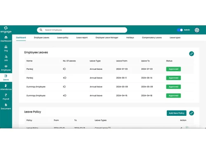Open the Leave policy tab

(x=63, y=37)
